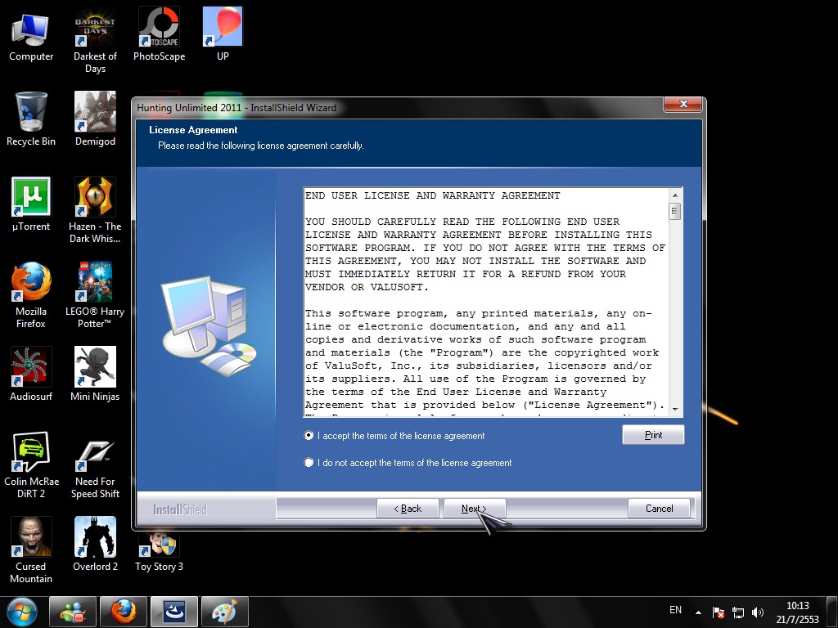Open the Recycle Bin
Viewport: 838px width, 628px height.
point(30,119)
